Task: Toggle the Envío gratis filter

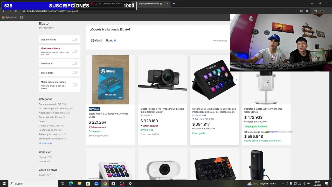Action: [x=75, y=73]
